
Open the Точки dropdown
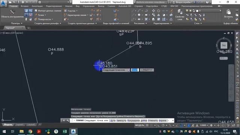[40, 15]
